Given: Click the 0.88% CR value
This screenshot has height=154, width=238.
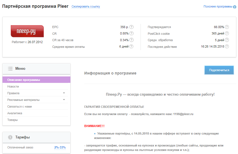Looking at the screenshot, I should (124, 33).
